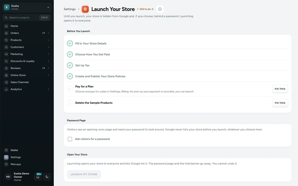Click the empty status circle for Pay for a Plan

tap(70, 89)
